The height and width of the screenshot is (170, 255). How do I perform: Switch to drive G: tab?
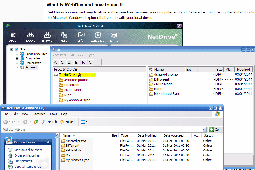[x=91, y=63]
